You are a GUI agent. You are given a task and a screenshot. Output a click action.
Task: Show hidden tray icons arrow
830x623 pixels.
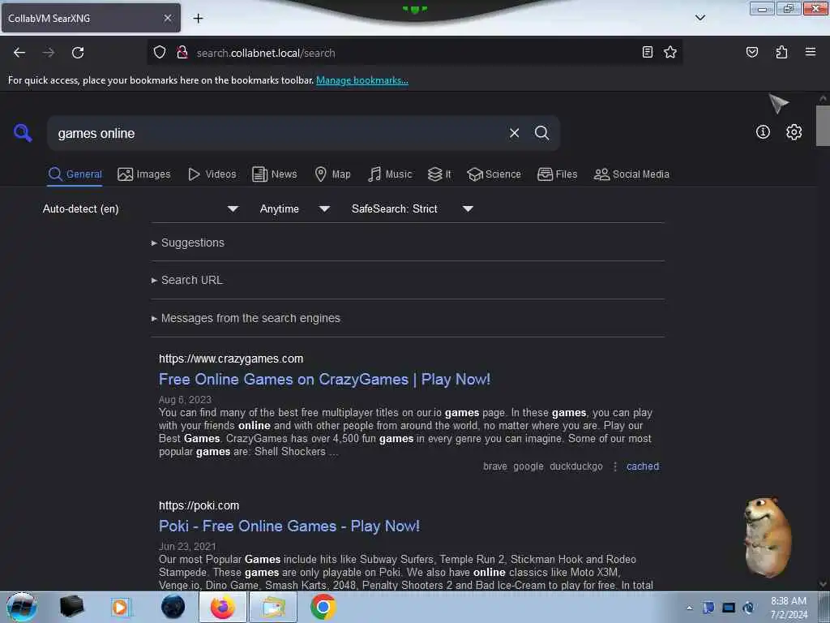pyautogui.click(x=689, y=608)
